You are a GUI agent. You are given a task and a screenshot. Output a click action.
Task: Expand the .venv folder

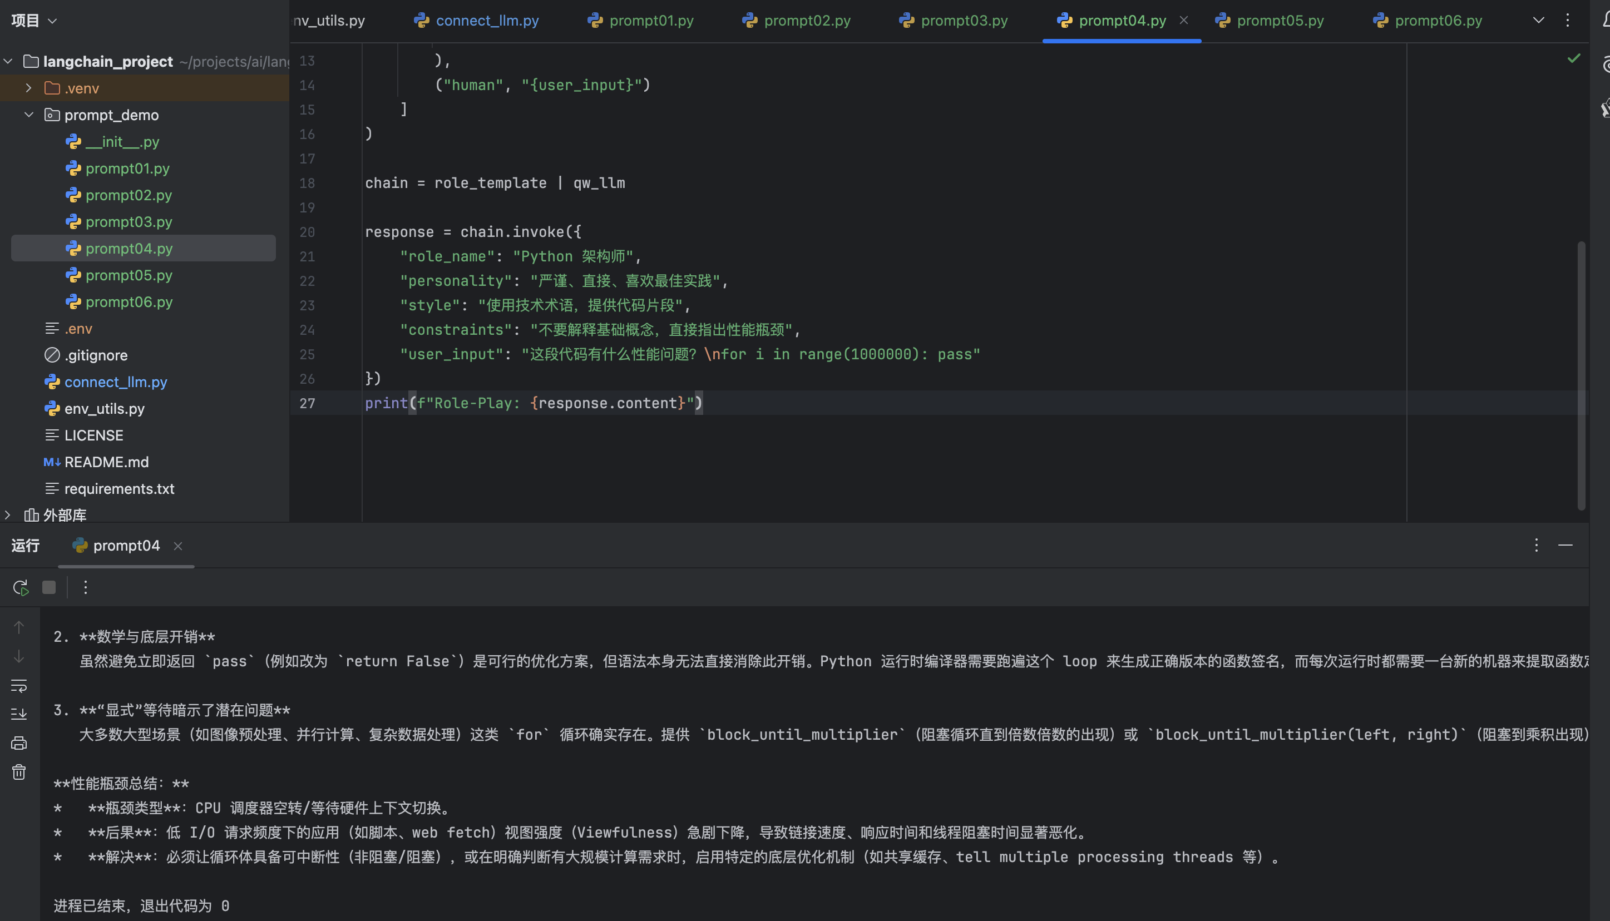pyautogui.click(x=28, y=88)
